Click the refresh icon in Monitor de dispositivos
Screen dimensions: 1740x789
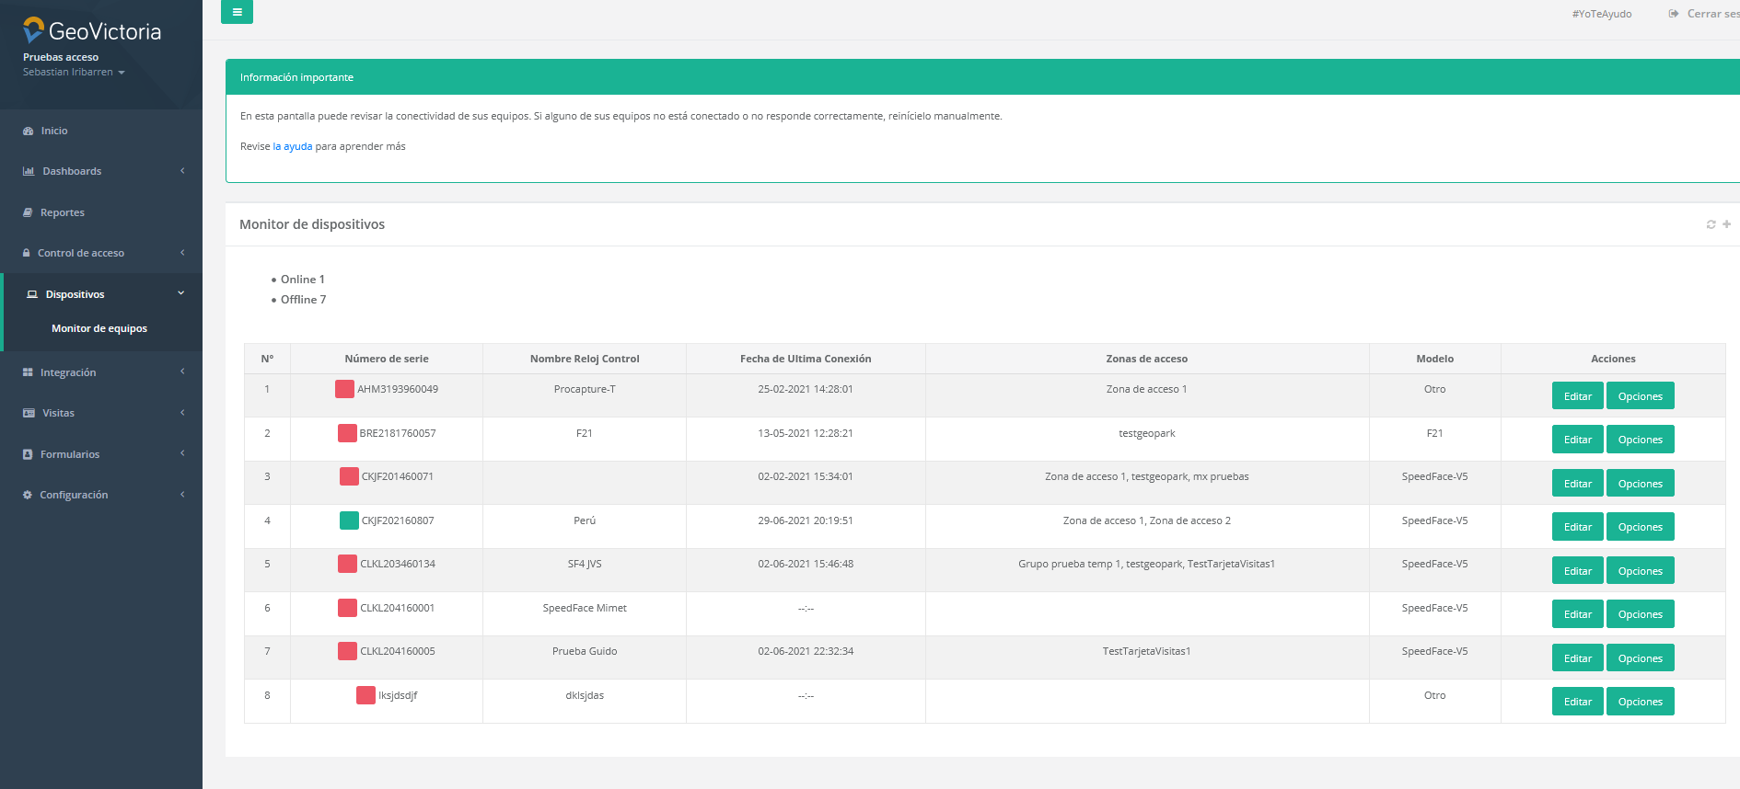pyautogui.click(x=1711, y=224)
